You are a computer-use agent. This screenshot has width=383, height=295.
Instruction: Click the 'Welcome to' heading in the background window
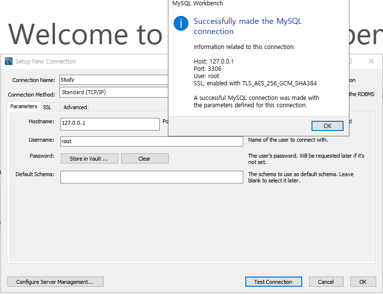pyautogui.click(x=85, y=34)
